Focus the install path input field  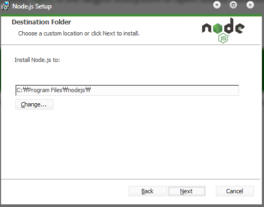127,91
